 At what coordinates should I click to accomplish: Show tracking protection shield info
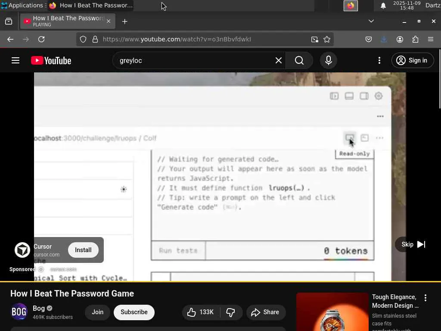coord(83,39)
